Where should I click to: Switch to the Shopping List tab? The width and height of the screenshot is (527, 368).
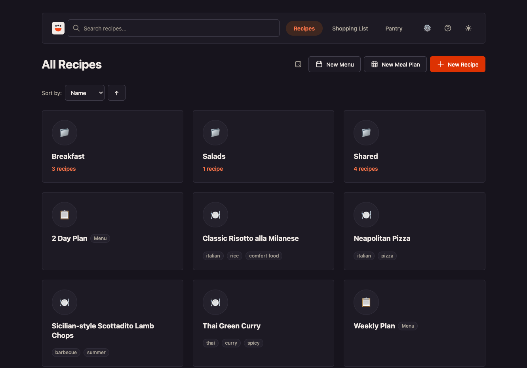[350, 29]
